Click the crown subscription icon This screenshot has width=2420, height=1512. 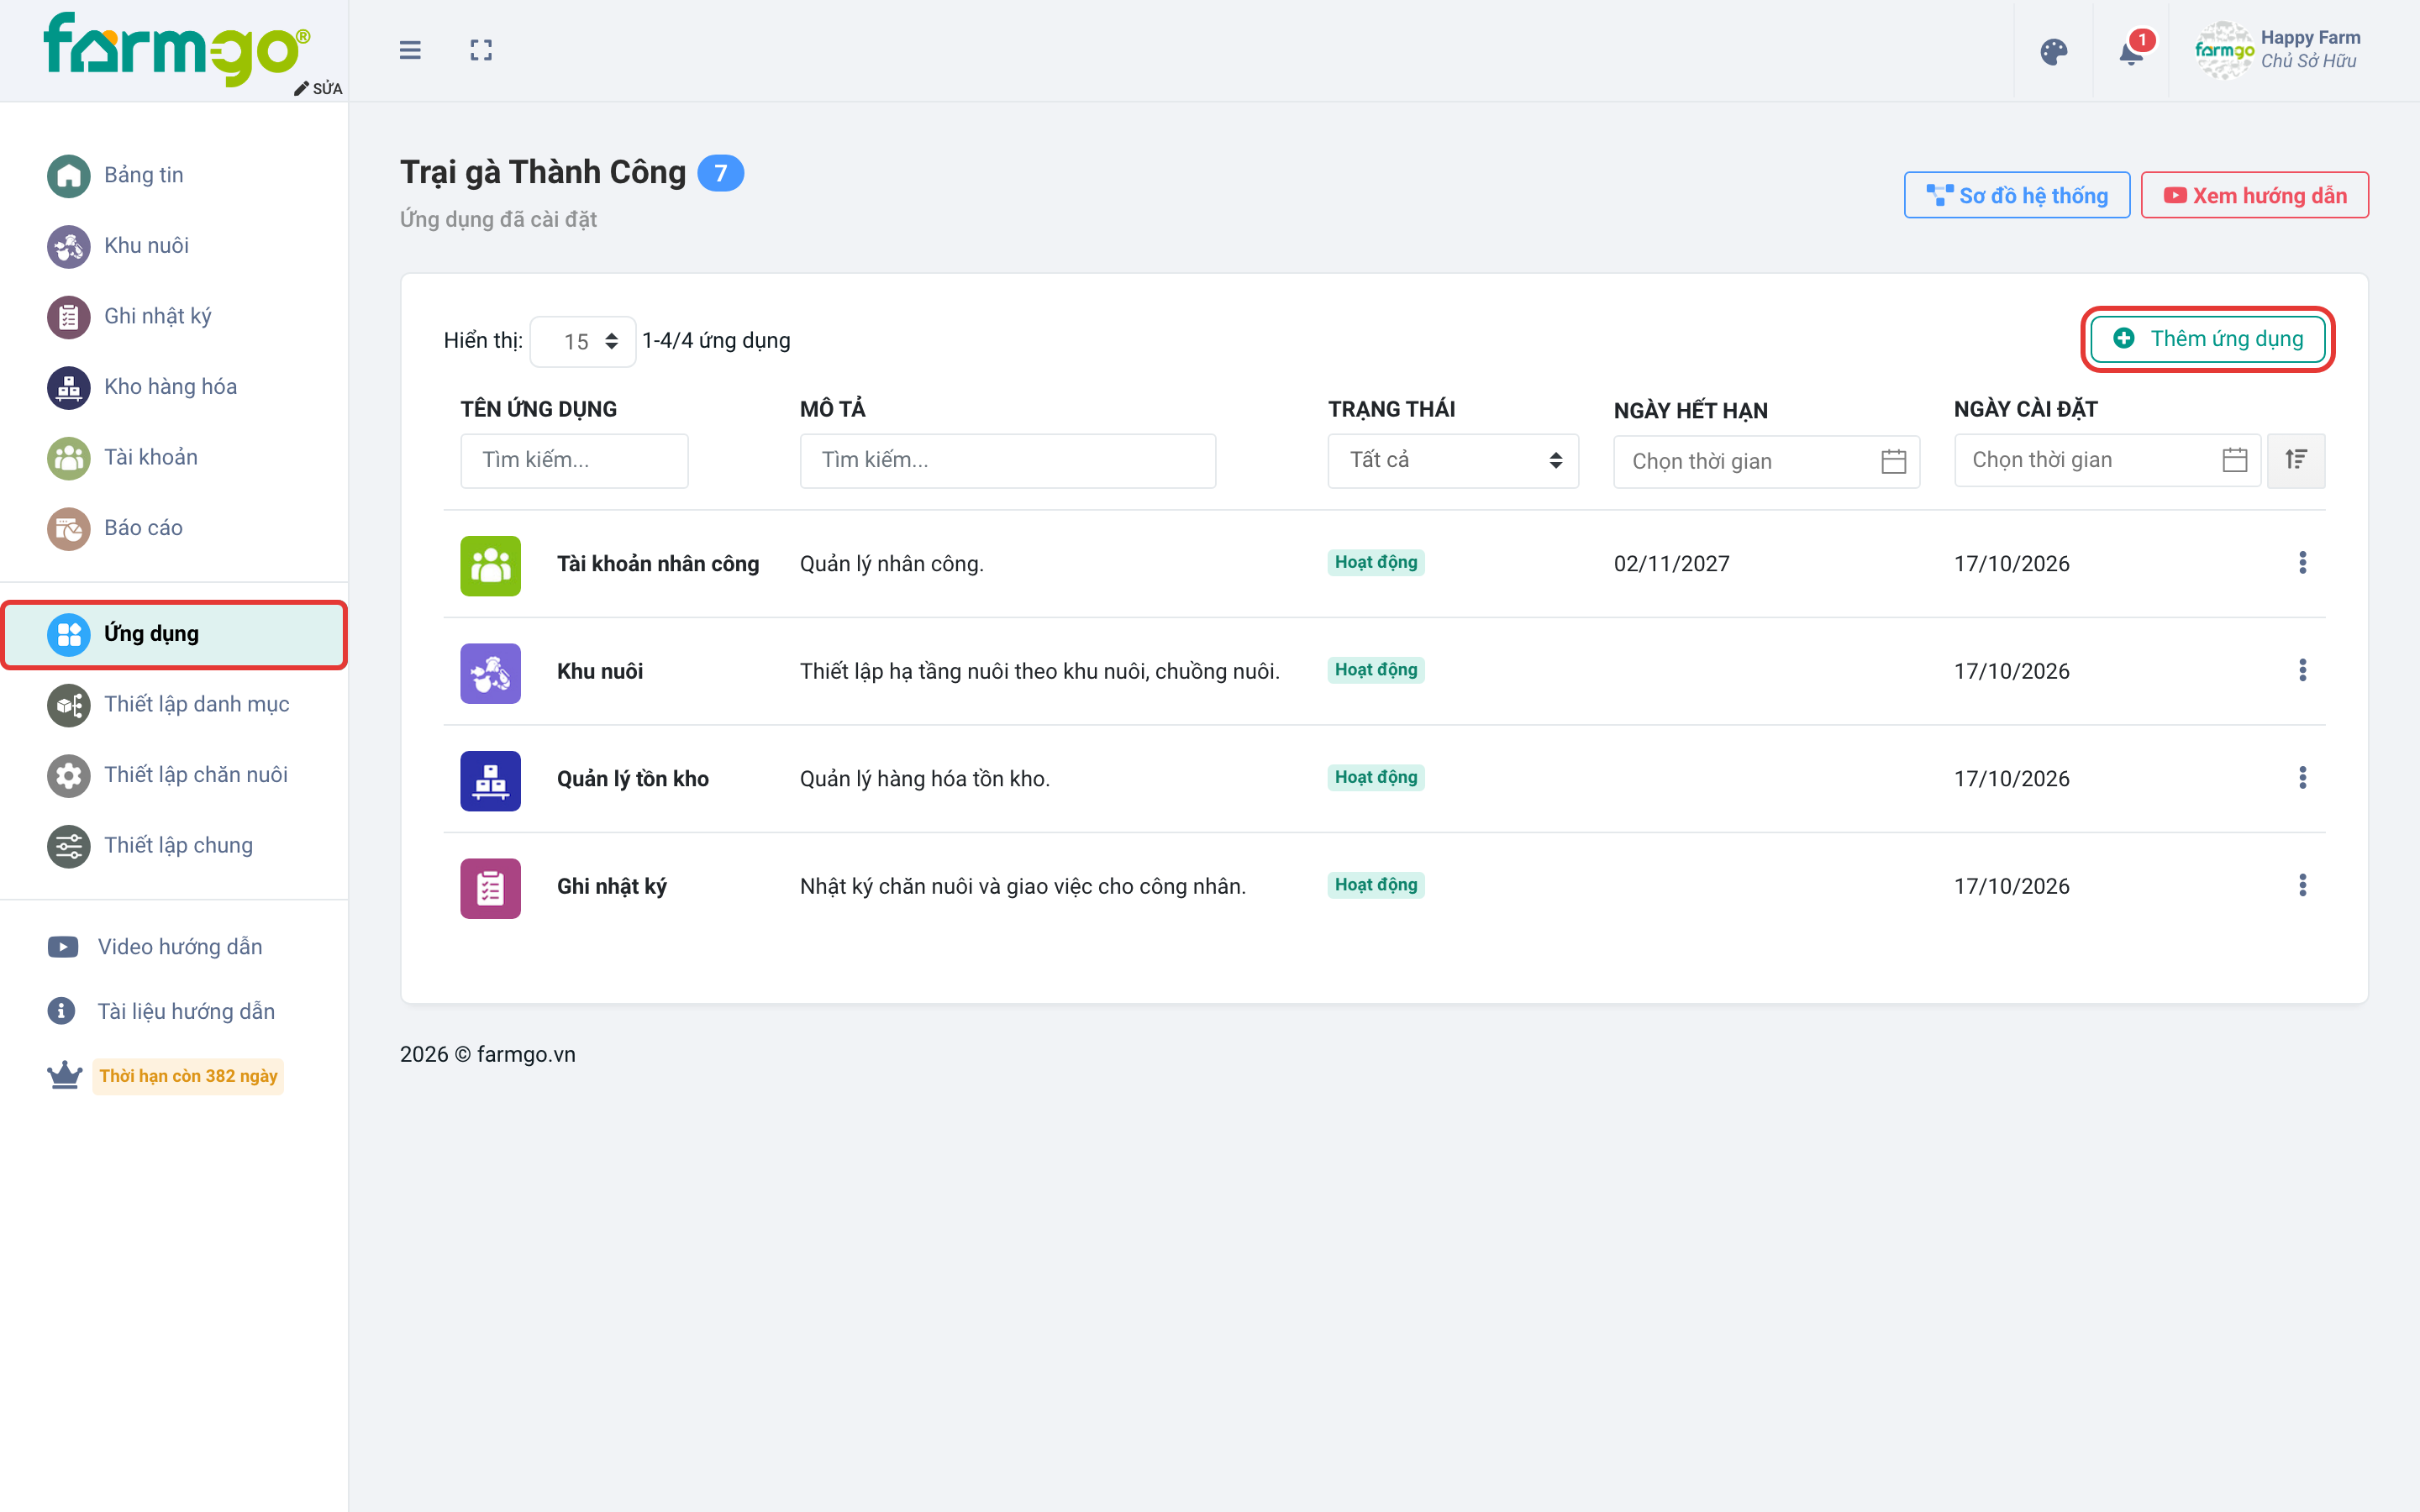point(65,1076)
